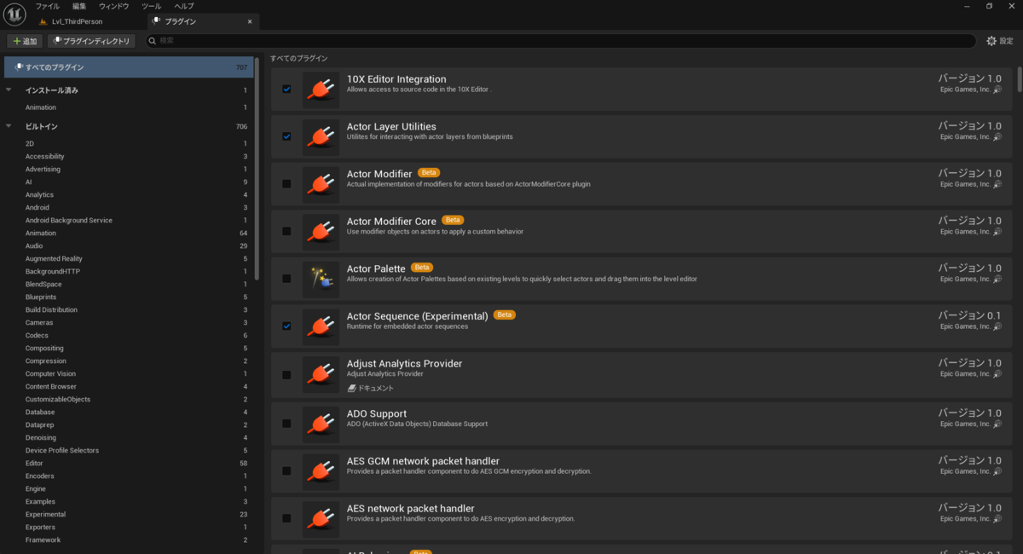Click the AES GCM packet handler icon
The height and width of the screenshot is (554, 1023).
pos(321,471)
